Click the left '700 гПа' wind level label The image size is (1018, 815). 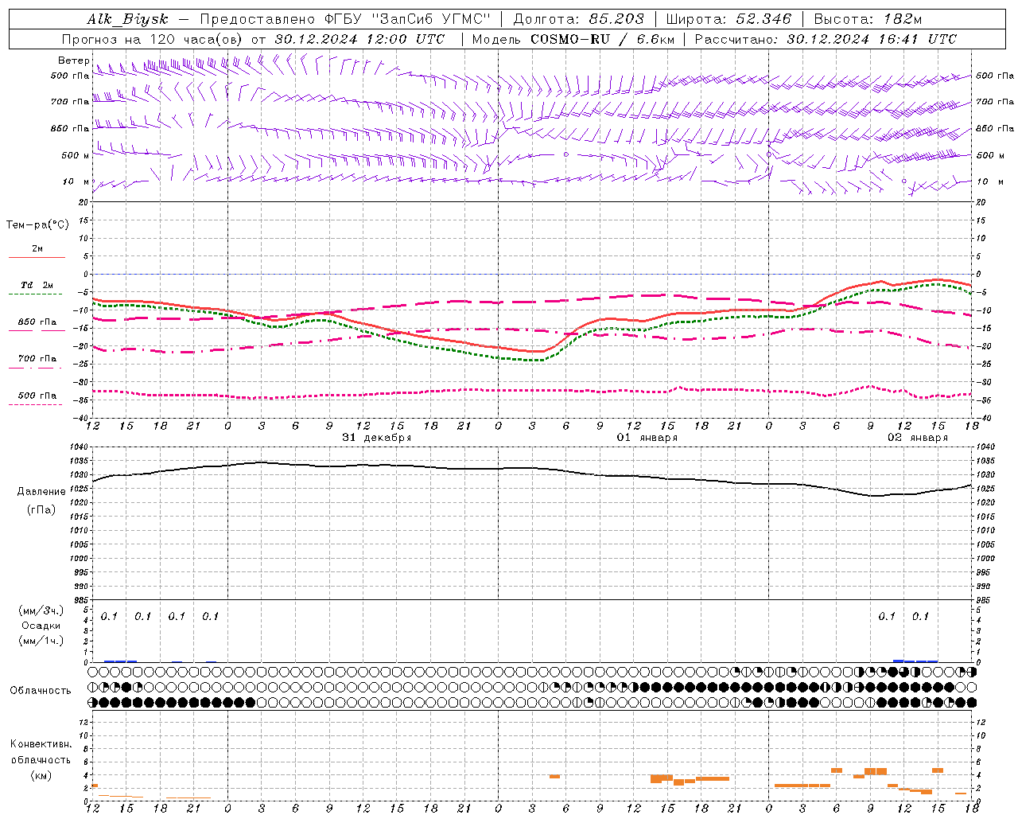tap(70, 102)
